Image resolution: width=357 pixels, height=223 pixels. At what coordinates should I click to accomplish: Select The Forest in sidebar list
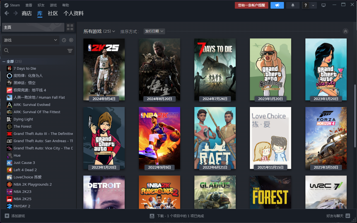click(x=23, y=126)
